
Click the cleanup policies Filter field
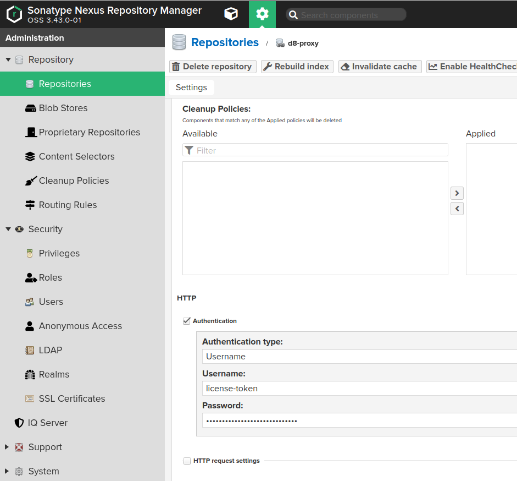tap(315, 150)
